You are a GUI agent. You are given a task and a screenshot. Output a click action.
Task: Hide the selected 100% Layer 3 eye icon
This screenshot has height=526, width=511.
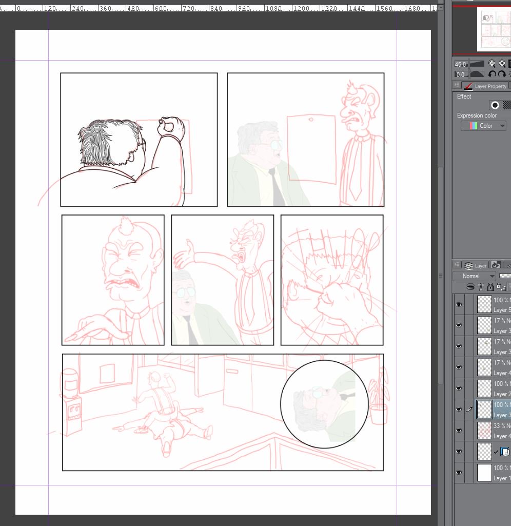[459, 410]
